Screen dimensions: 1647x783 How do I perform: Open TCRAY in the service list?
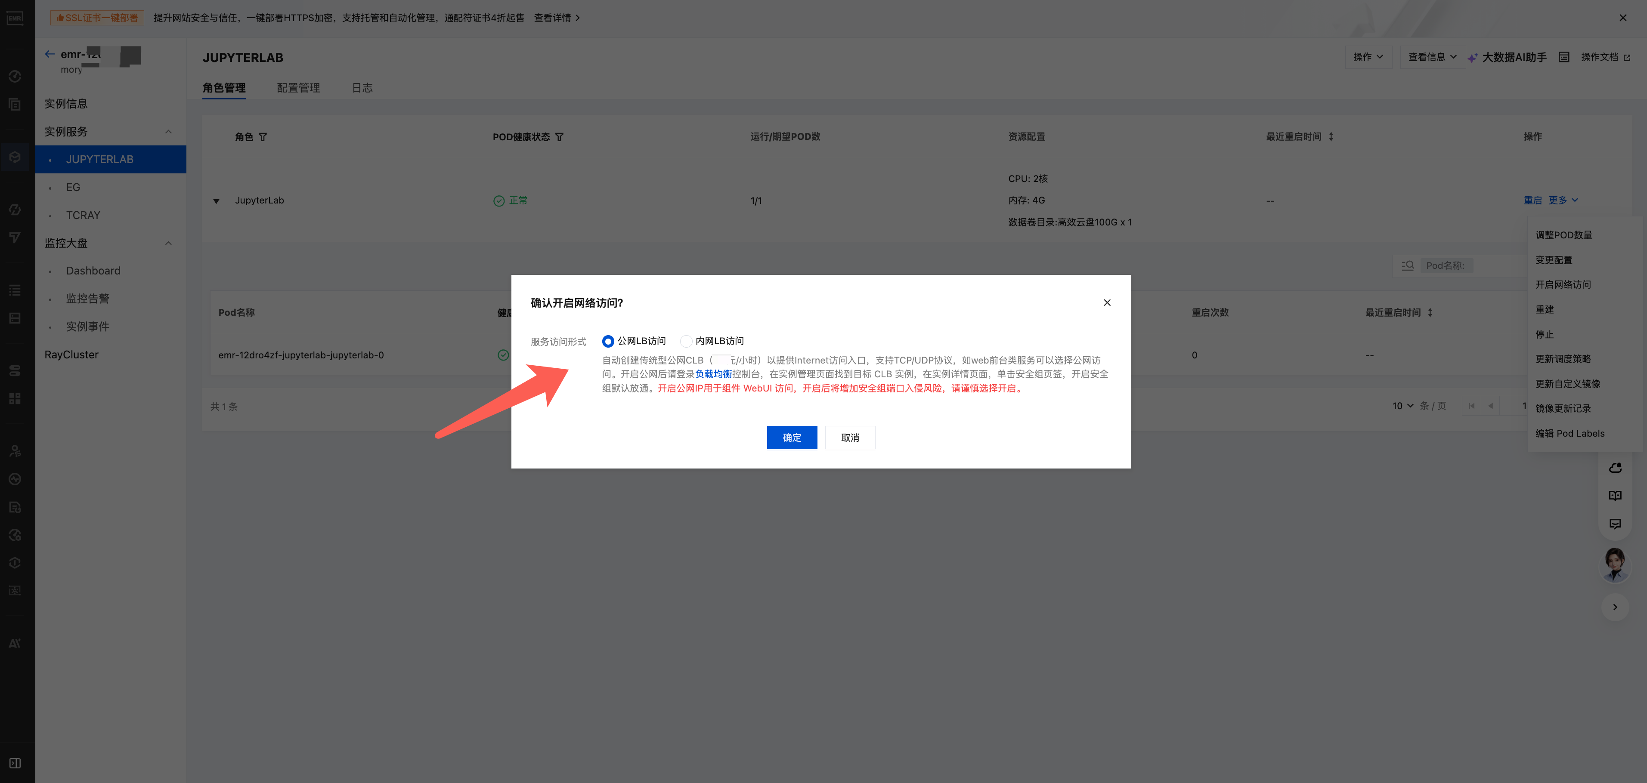(x=111, y=216)
